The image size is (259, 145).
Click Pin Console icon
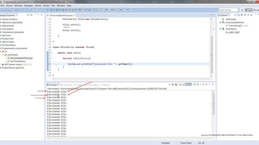coord(194,85)
